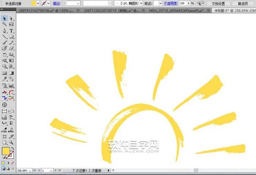Open the stroke weight dropdown
This screenshot has width=256, height=175.
78,3
